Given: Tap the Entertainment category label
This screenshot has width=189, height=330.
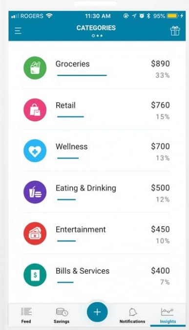Looking at the screenshot, I should (81, 229).
